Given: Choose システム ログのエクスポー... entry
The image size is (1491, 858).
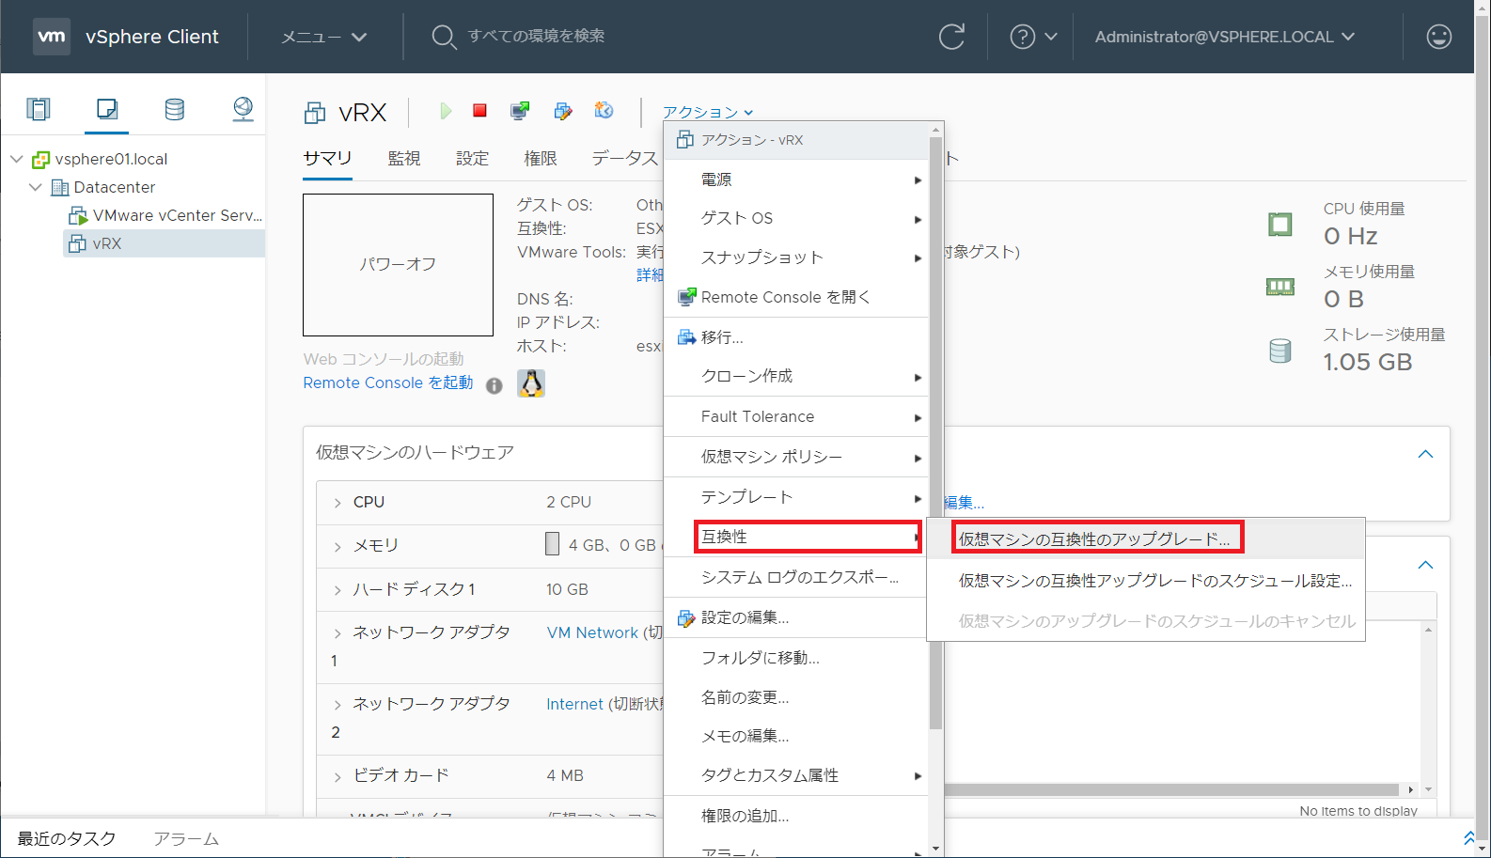Looking at the screenshot, I should pos(796,577).
